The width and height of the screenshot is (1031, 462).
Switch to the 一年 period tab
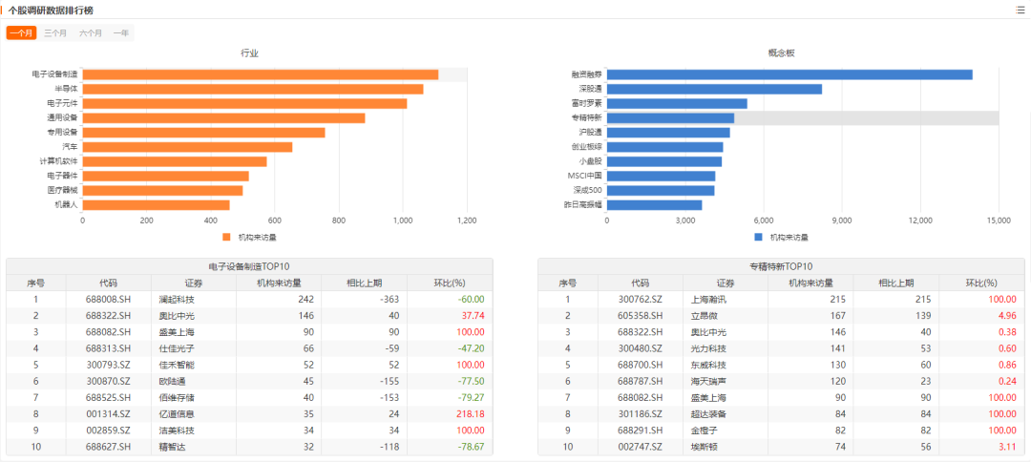[121, 32]
